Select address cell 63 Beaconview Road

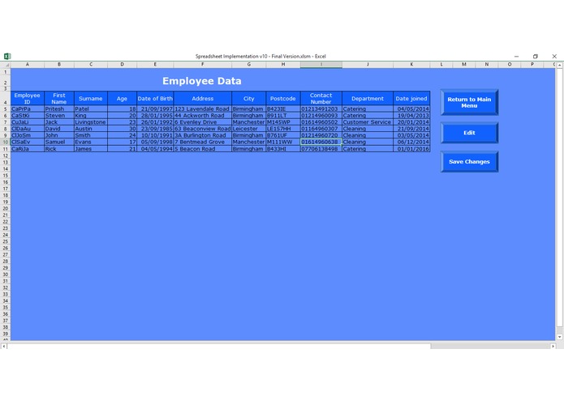203,129
